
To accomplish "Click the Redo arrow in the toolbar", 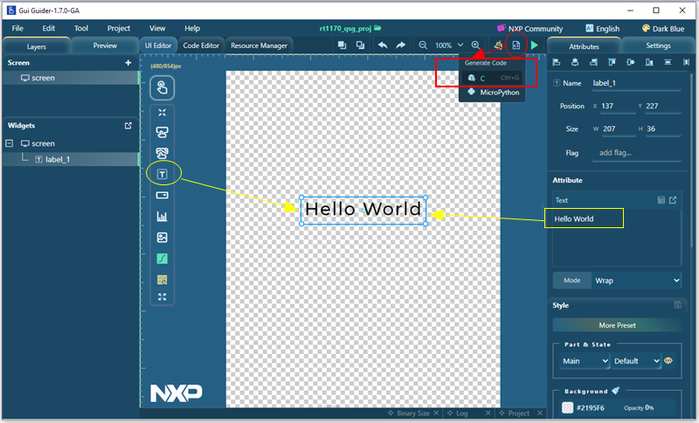I will coord(400,45).
